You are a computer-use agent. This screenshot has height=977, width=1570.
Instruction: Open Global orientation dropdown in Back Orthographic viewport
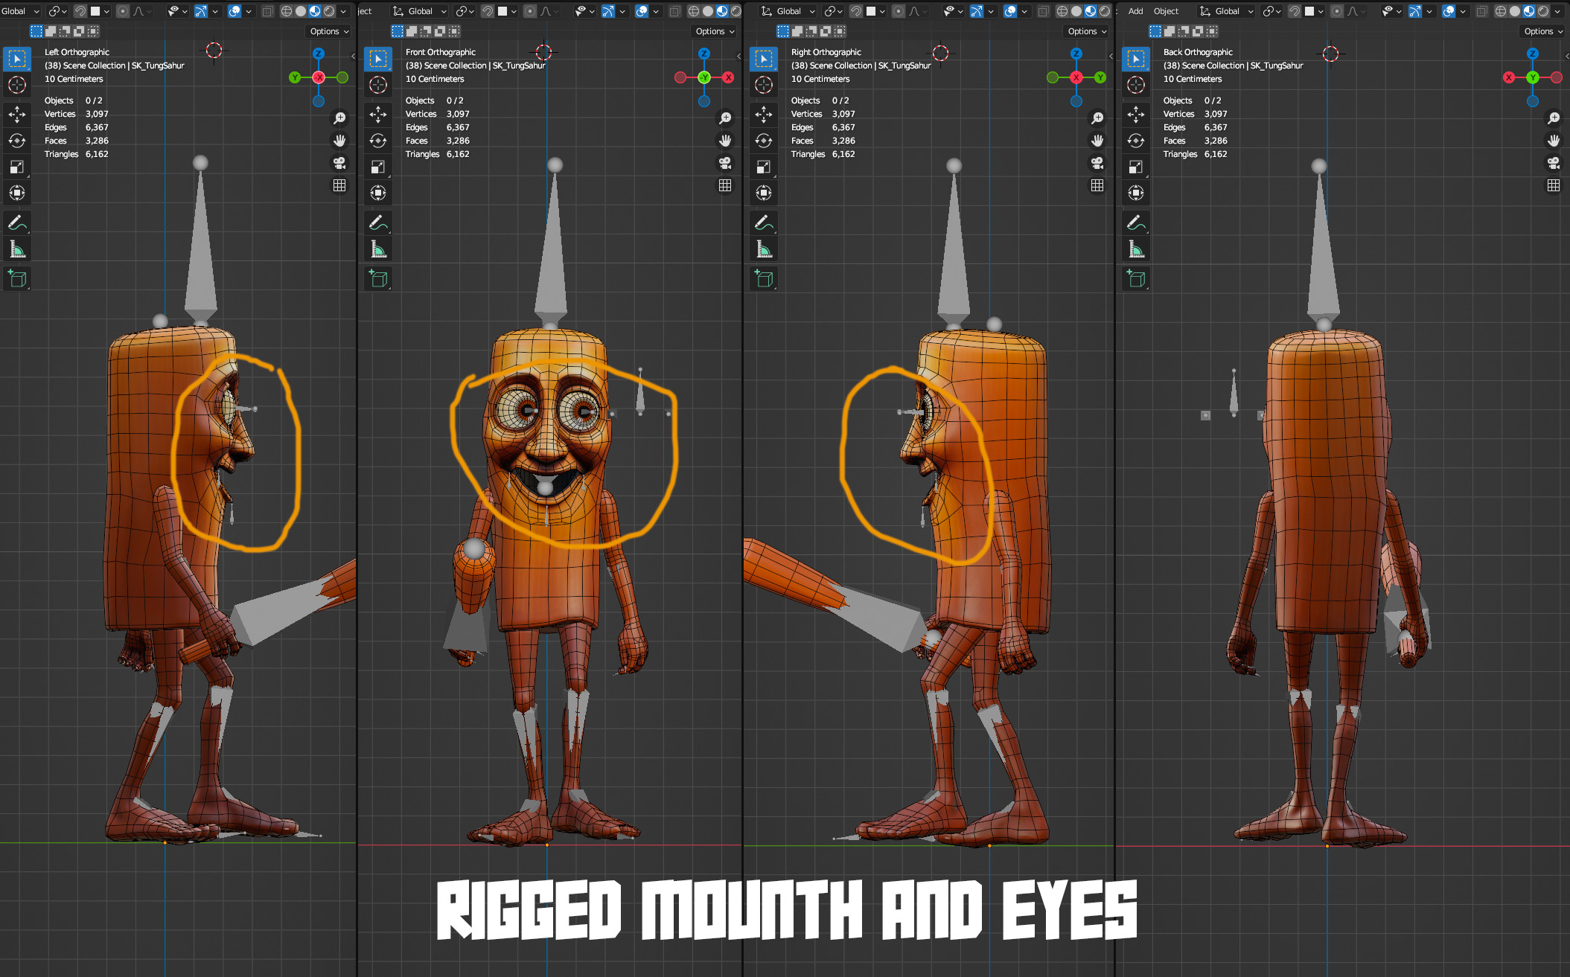[x=1227, y=11]
